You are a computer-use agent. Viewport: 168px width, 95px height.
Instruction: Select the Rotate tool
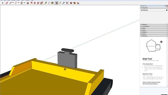tap(38, 3)
